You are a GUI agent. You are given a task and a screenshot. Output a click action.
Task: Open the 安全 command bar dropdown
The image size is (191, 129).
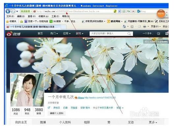pyautogui.click(x=166, y=27)
